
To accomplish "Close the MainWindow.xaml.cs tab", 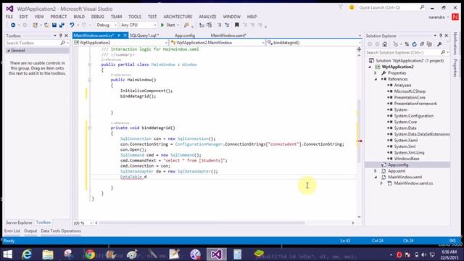I will pyautogui.click(x=125, y=36).
